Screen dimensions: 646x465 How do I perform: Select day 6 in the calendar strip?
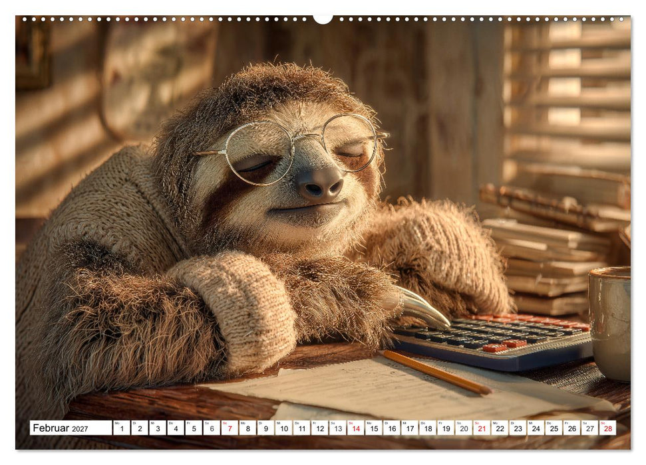click(212, 428)
